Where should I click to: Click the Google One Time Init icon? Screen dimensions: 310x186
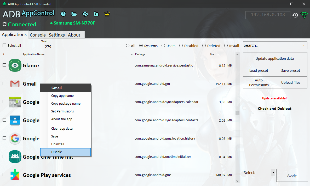pyautogui.click(x=15, y=157)
